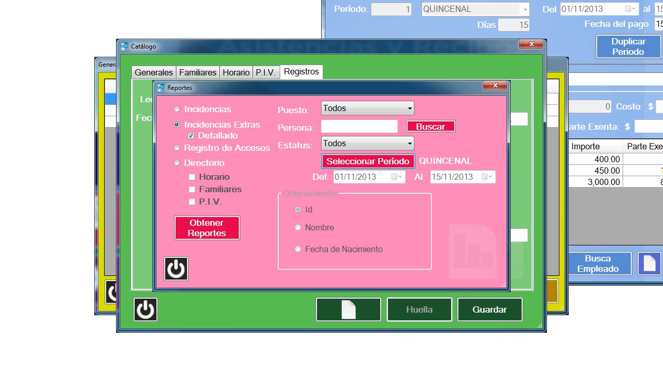Click the document icon beside Busca Empleado
663x372 pixels.
coord(650,263)
